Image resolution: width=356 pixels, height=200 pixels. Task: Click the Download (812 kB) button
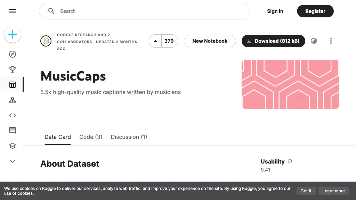pos(273,41)
